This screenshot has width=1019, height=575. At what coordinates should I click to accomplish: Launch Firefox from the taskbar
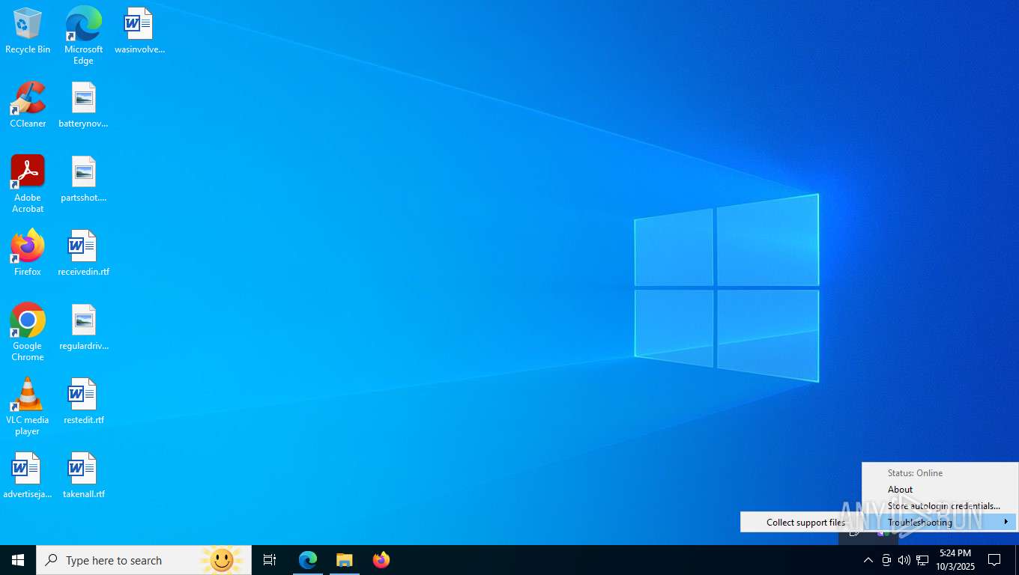click(x=381, y=560)
